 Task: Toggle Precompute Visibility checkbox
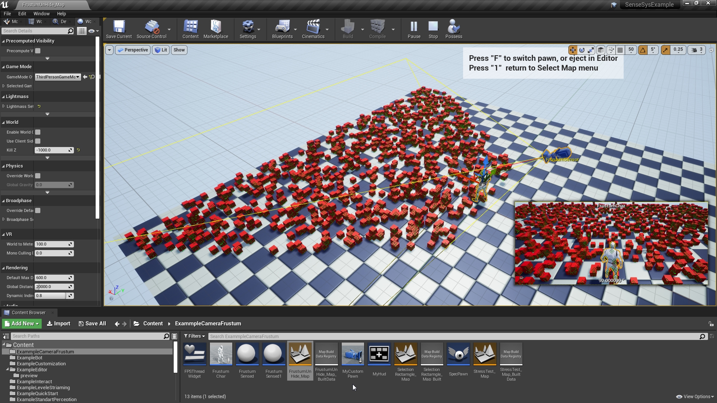pos(38,51)
